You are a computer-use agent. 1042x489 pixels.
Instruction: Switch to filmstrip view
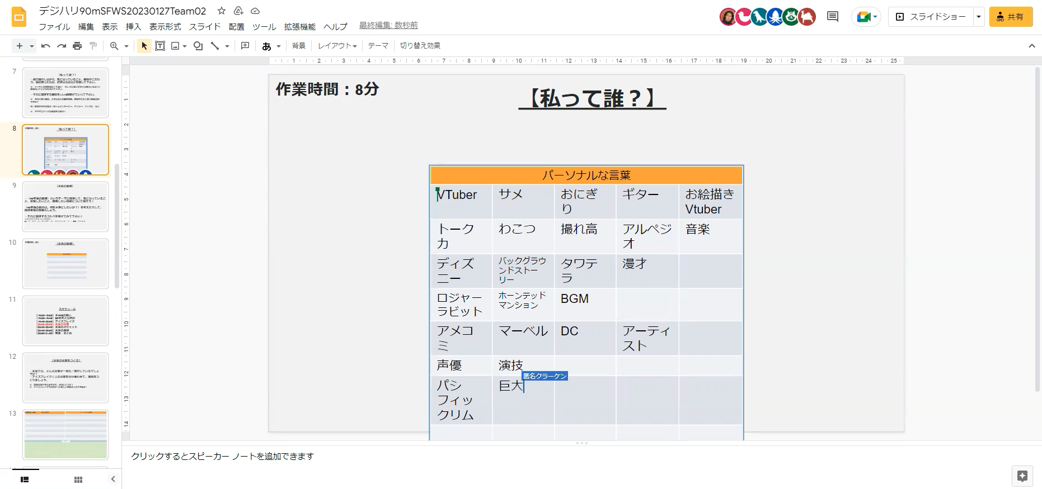tap(25, 479)
